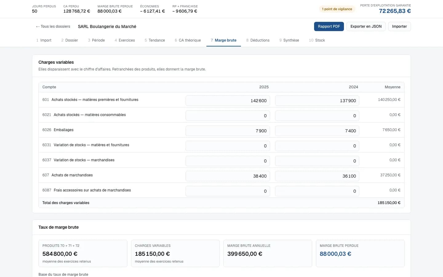Image resolution: width=443 pixels, height=277 pixels.
Task: Click the 2024 column header
Action: 353,87
